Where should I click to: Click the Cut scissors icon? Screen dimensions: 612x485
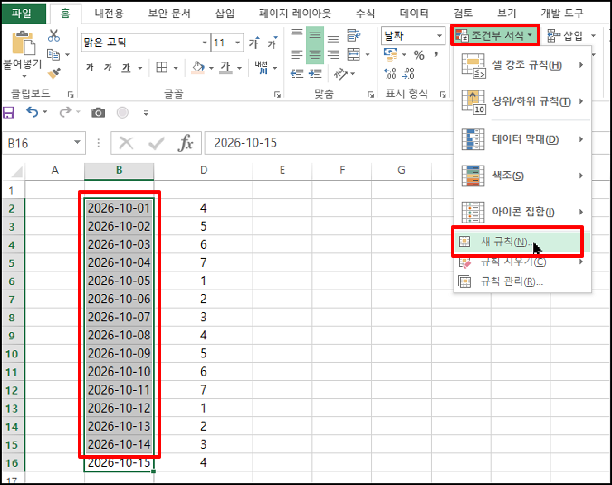pyautogui.click(x=53, y=35)
